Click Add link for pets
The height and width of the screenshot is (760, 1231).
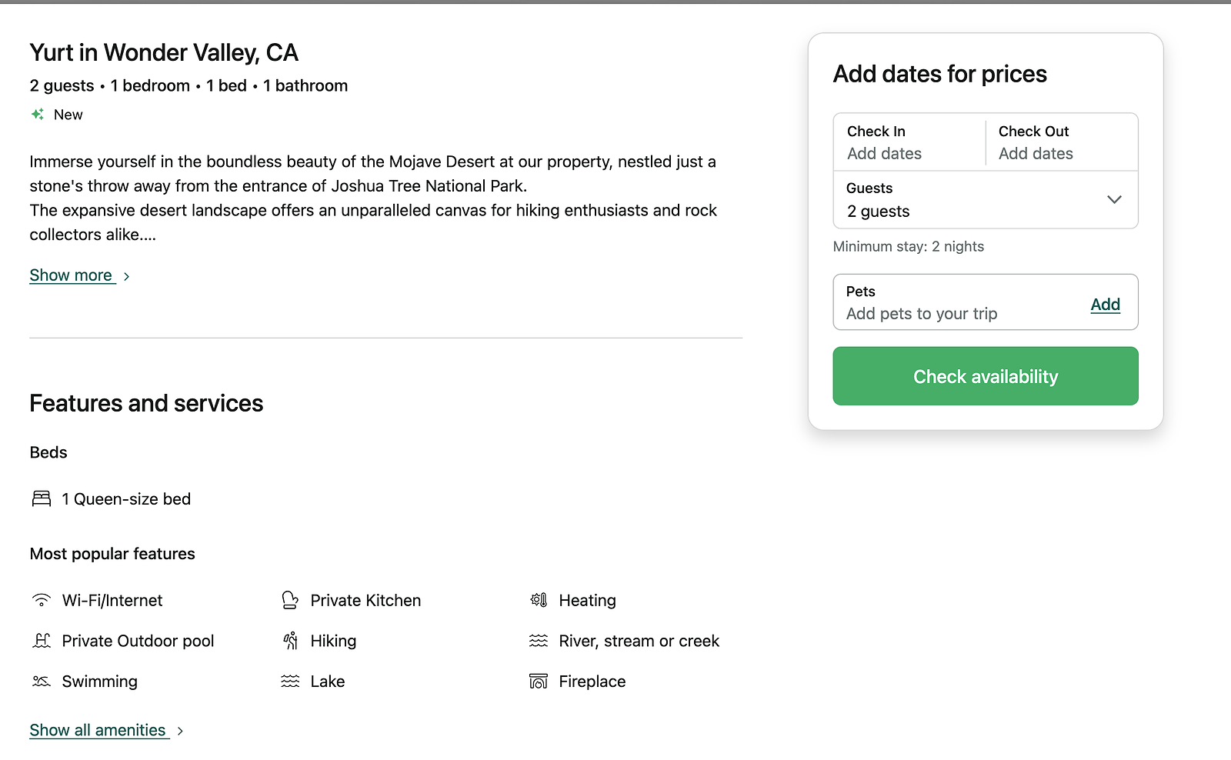pos(1105,305)
